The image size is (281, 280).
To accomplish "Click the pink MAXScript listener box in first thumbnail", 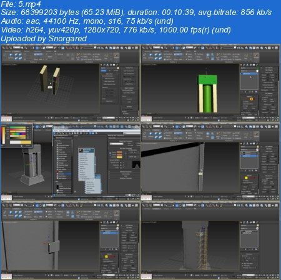I will [7, 119].
